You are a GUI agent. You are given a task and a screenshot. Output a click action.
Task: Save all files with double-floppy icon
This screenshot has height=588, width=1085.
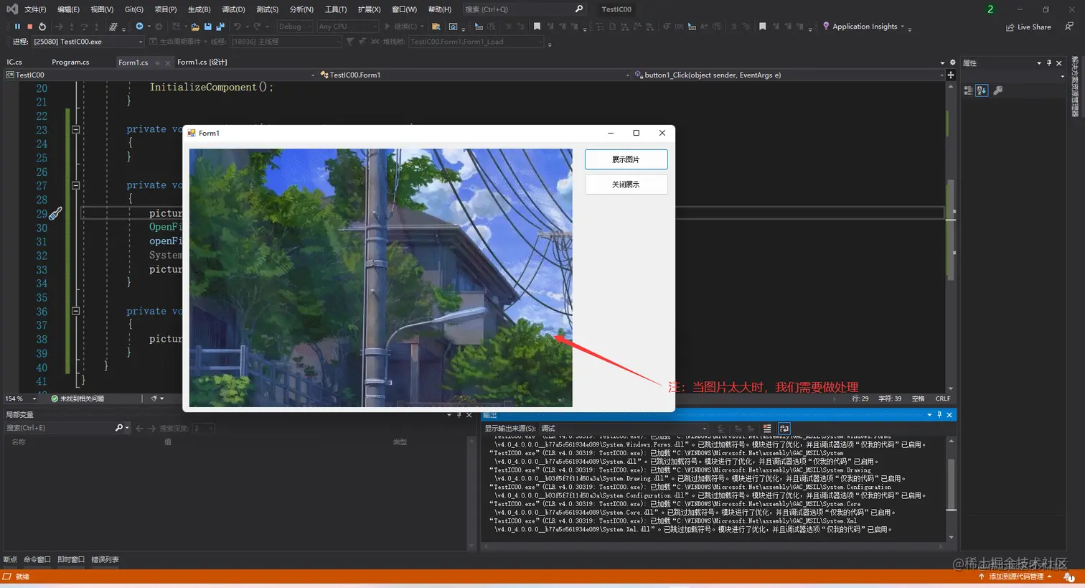coord(220,27)
